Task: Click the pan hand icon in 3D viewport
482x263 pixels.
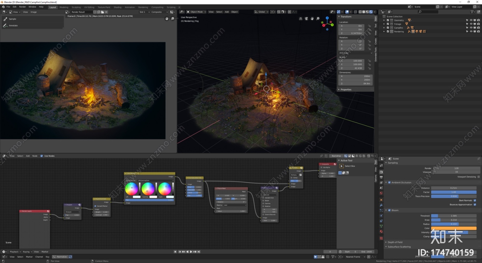Action: [x=312, y=19]
